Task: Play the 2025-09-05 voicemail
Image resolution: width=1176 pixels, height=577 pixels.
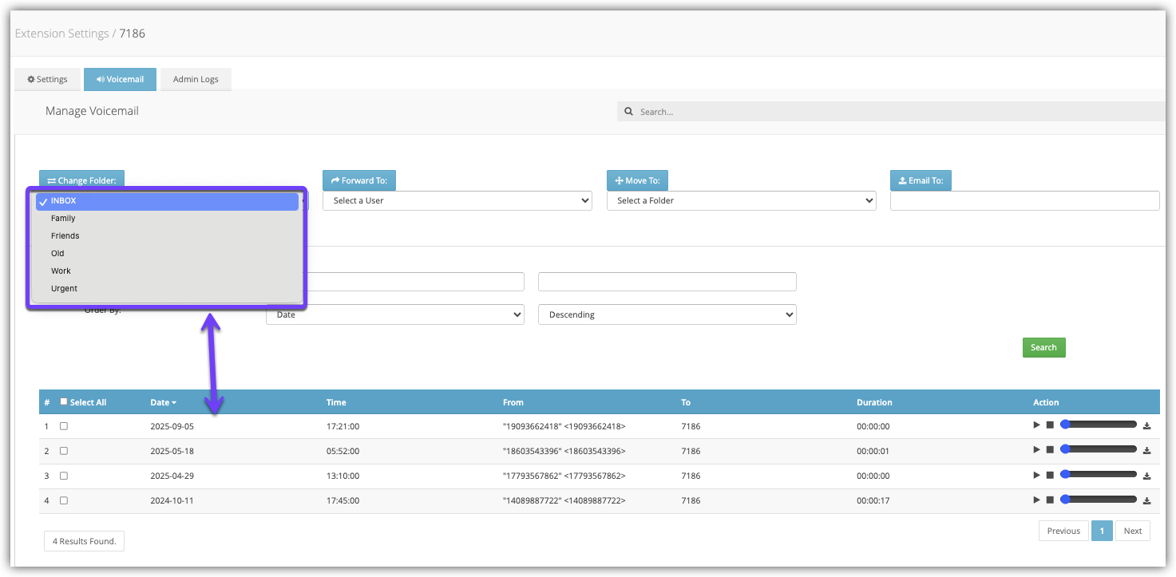Action: click(1036, 425)
